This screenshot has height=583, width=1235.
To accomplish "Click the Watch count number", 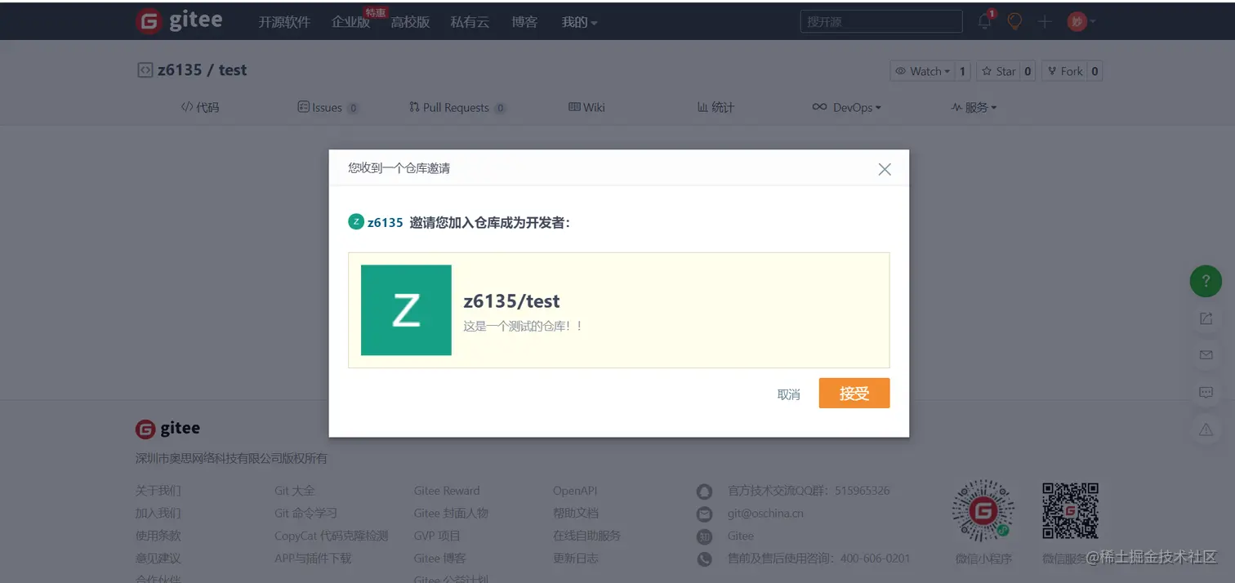I will point(963,71).
